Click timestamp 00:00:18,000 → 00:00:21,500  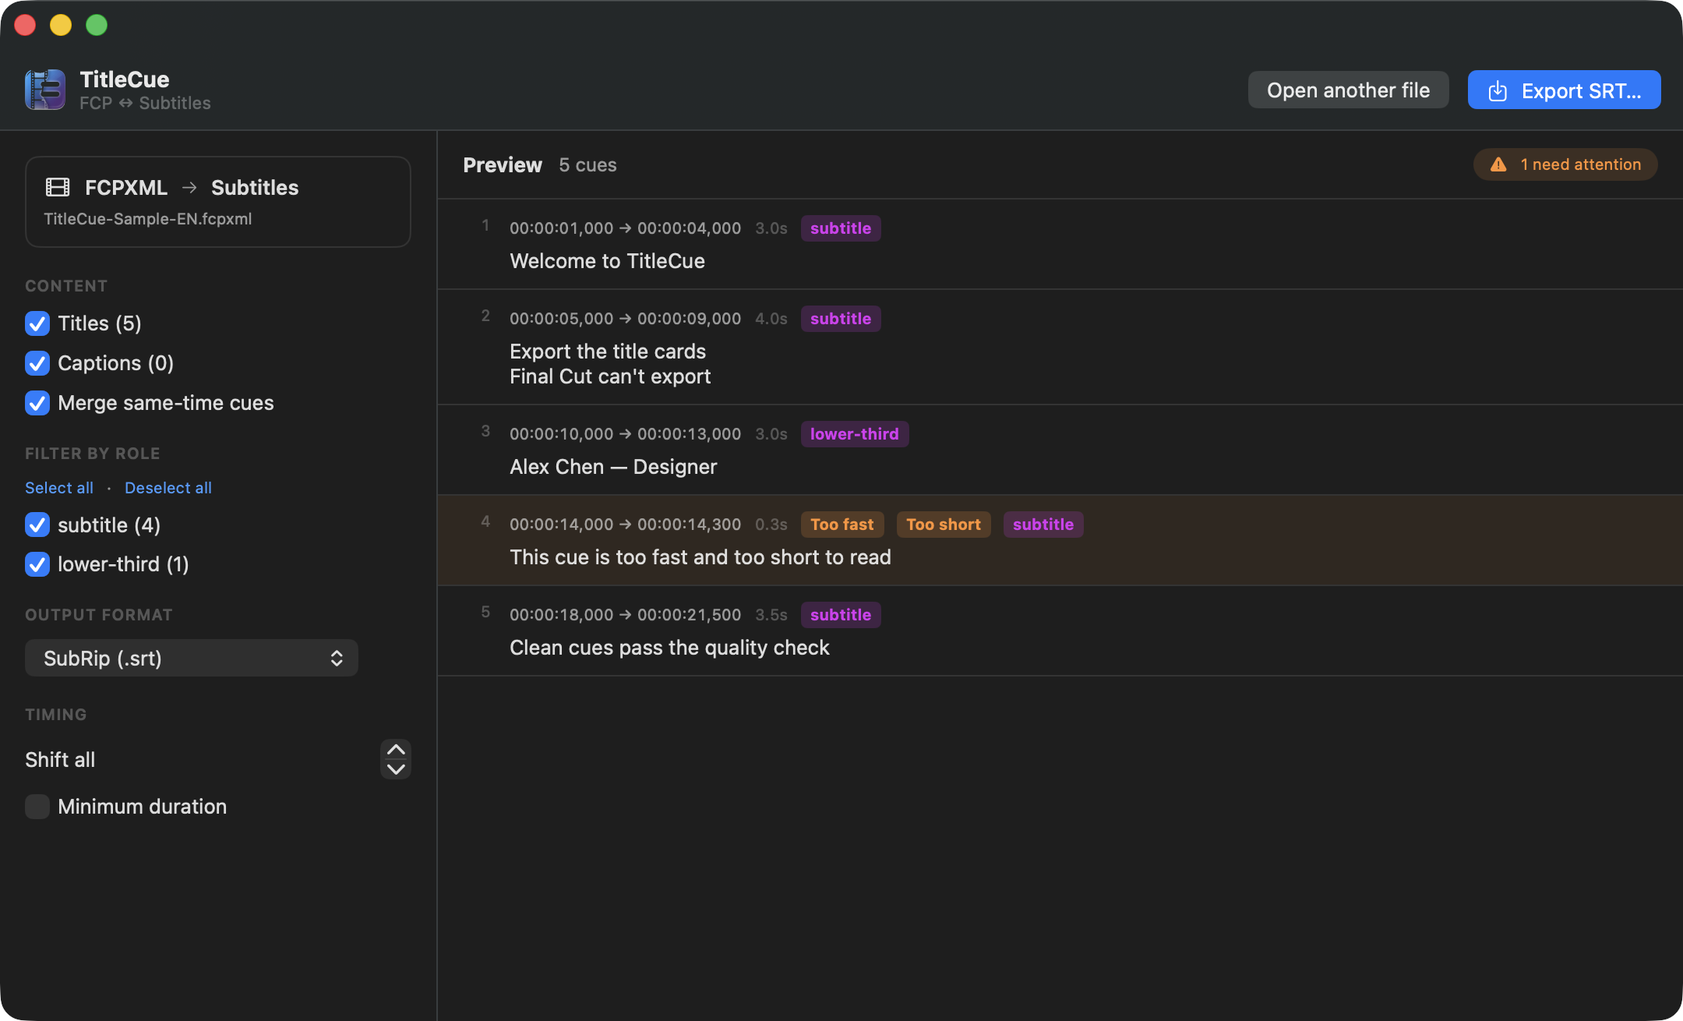point(626,615)
